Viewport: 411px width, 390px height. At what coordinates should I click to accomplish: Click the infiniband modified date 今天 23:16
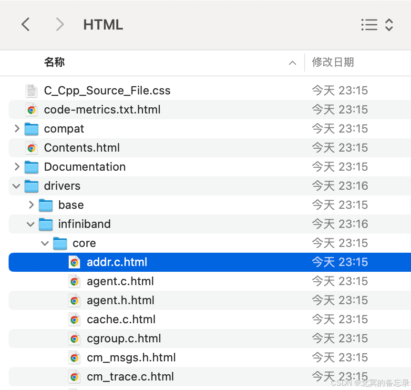click(x=340, y=225)
